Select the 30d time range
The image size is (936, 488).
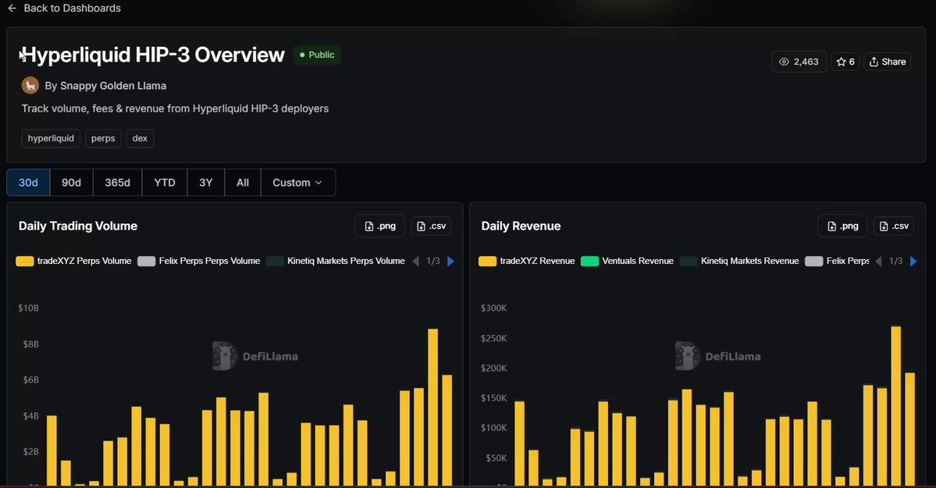coord(28,182)
